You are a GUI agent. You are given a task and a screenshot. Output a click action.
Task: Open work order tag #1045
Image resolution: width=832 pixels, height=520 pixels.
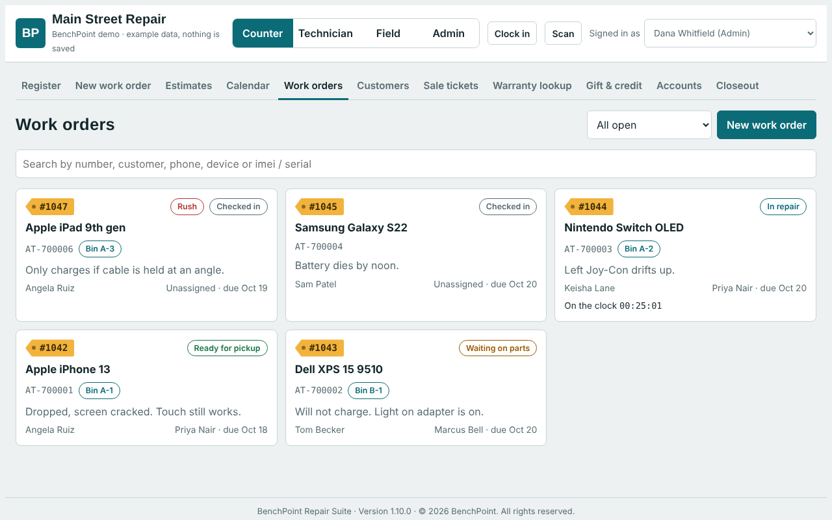[x=320, y=207]
